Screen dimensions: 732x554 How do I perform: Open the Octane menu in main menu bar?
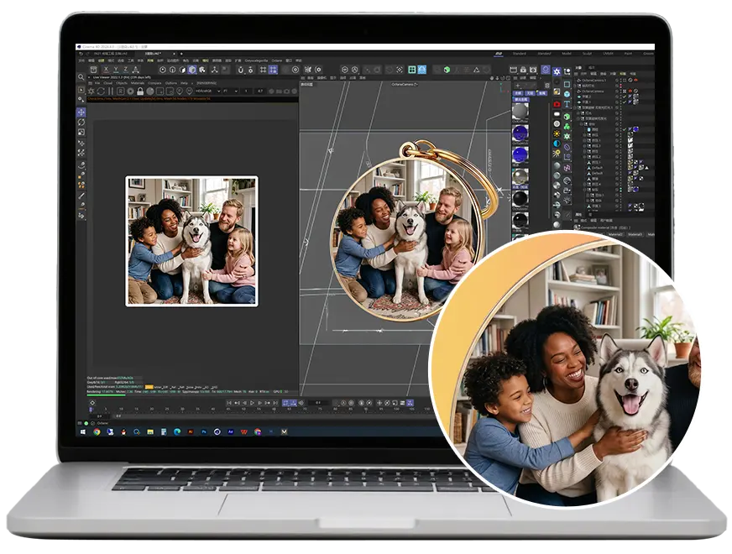pyautogui.click(x=277, y=60)
